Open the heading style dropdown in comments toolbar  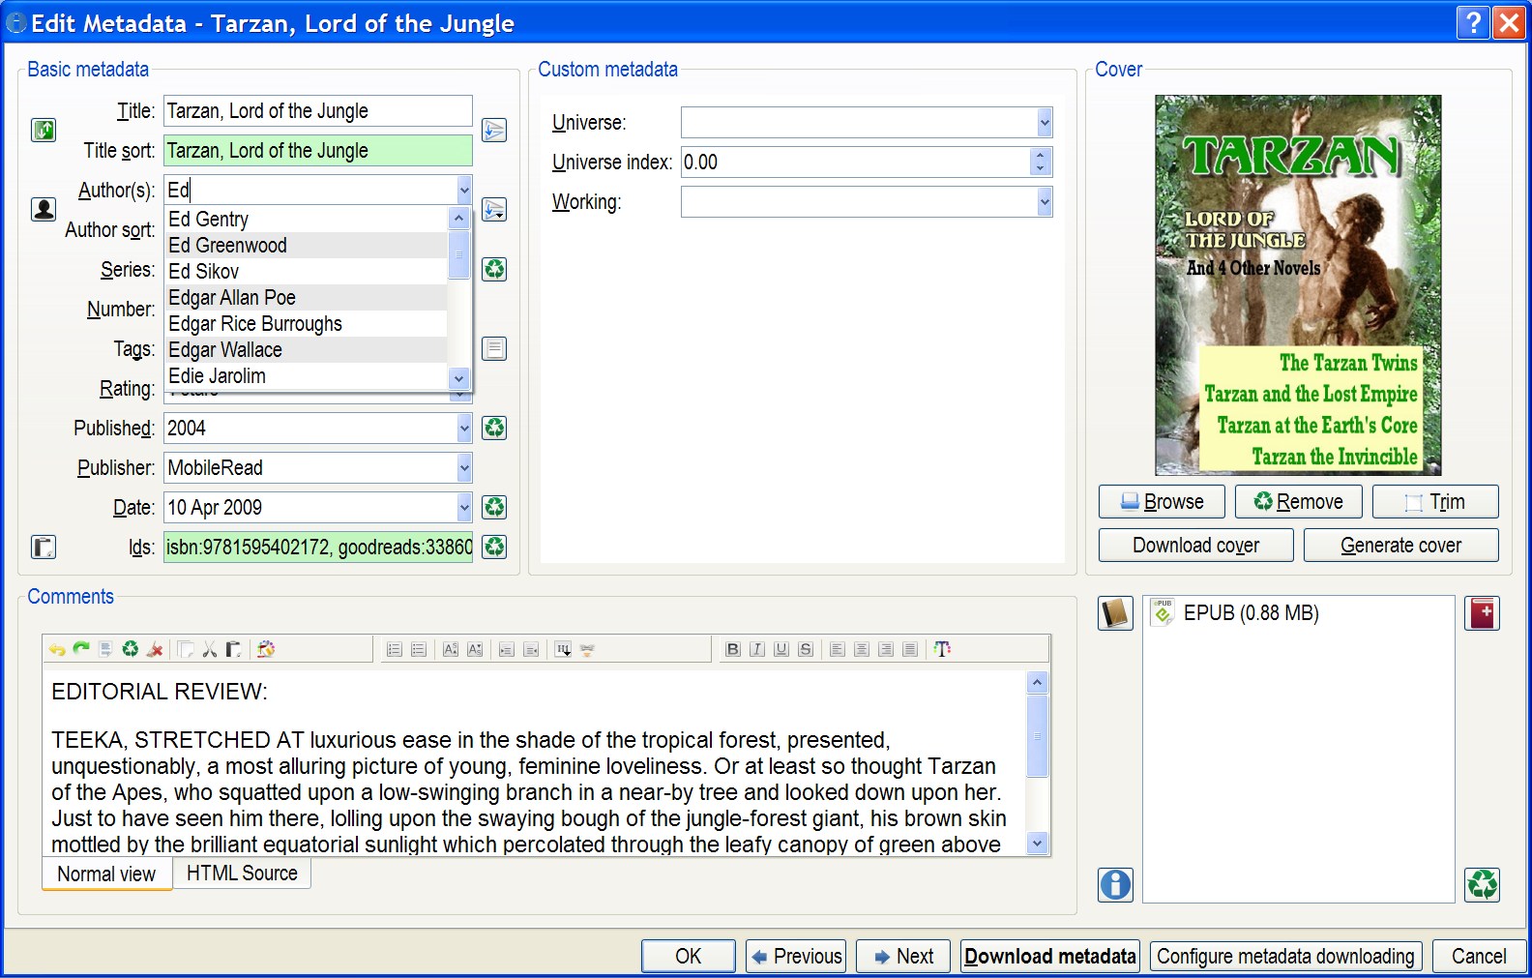(563, 649)
